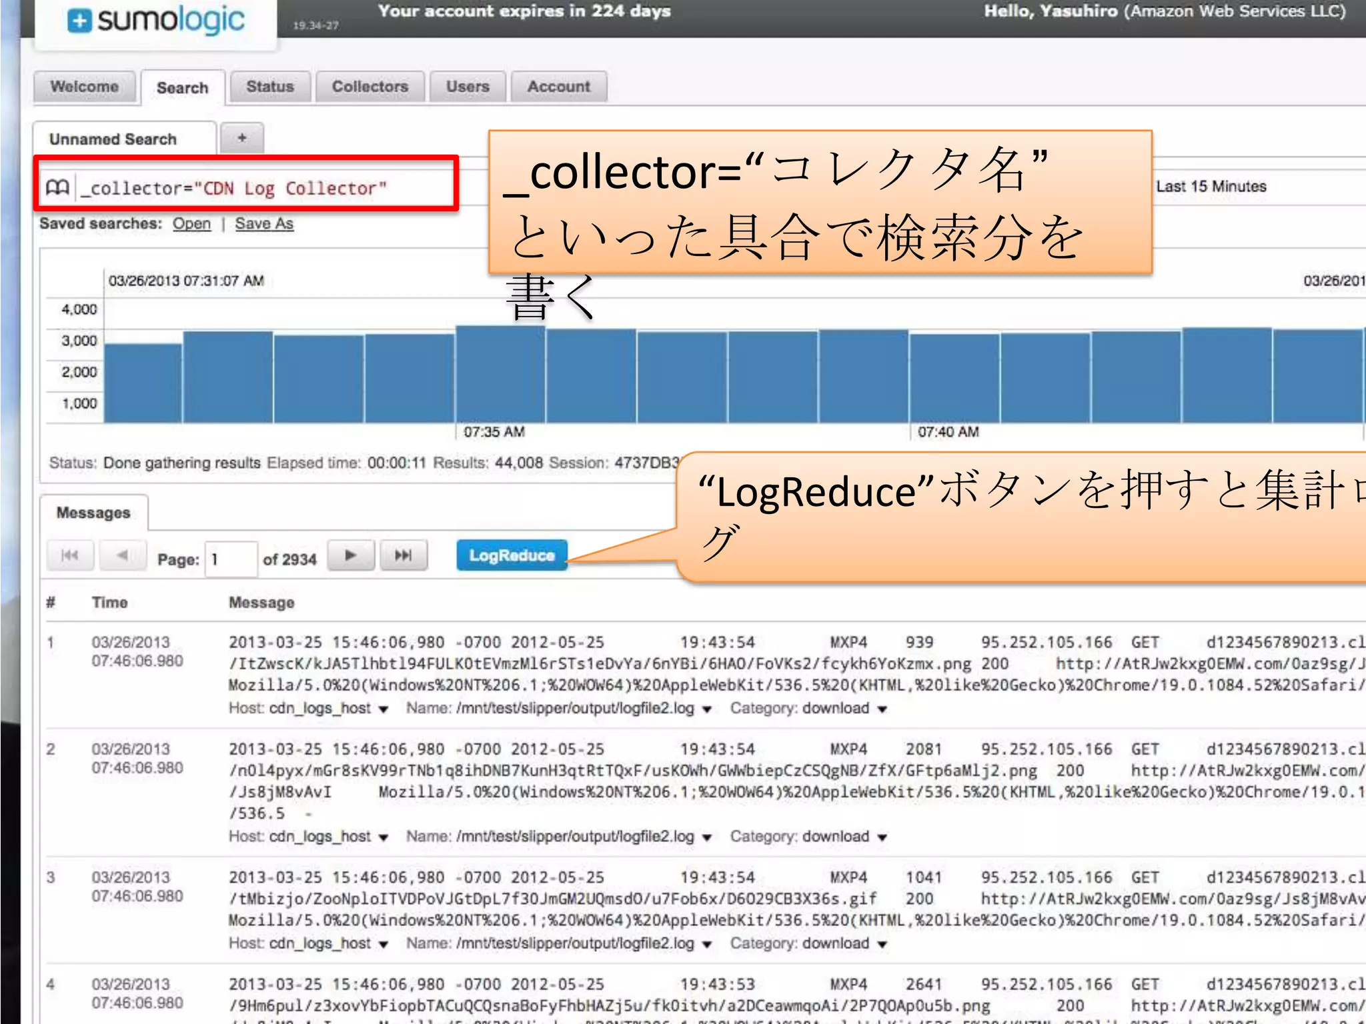
Task: Expand Name dropdown in message 3
Action: tap(707, 945)
